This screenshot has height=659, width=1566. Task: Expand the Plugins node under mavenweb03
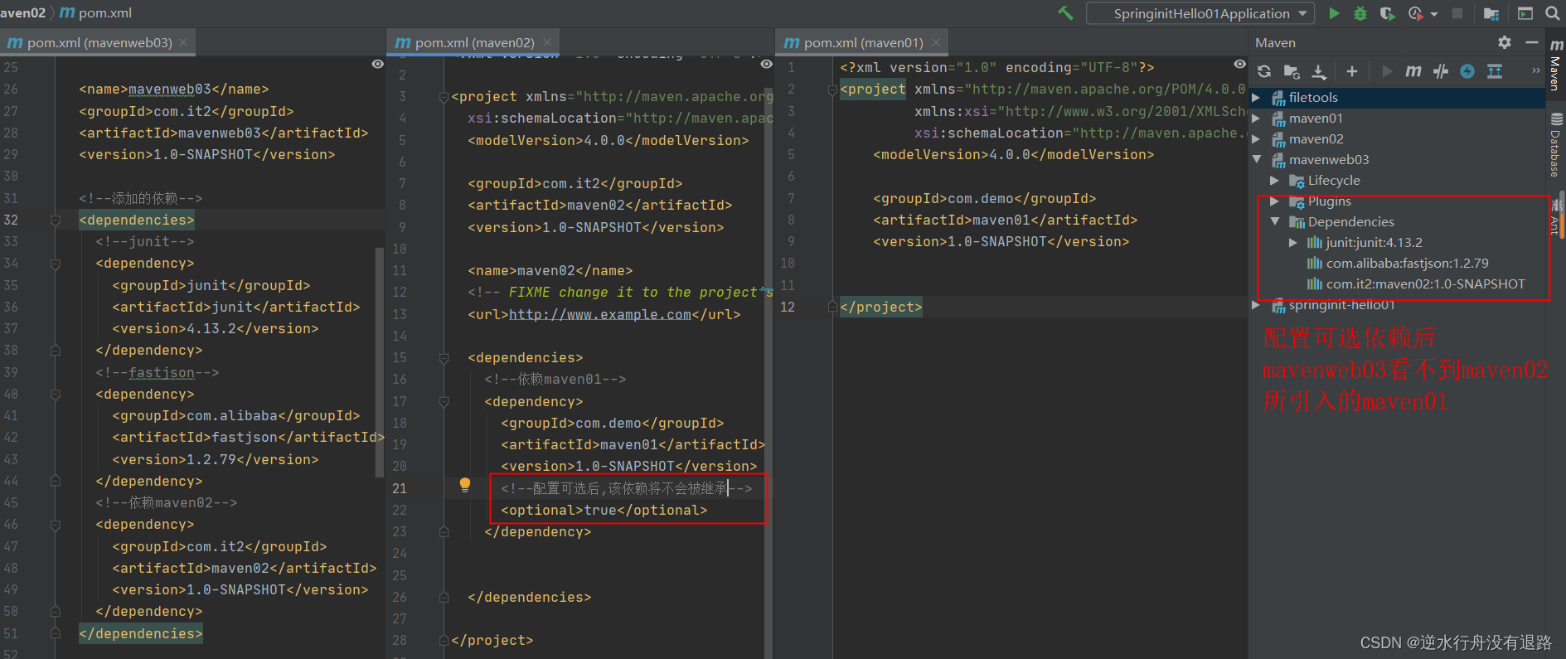coord(1275,201)
